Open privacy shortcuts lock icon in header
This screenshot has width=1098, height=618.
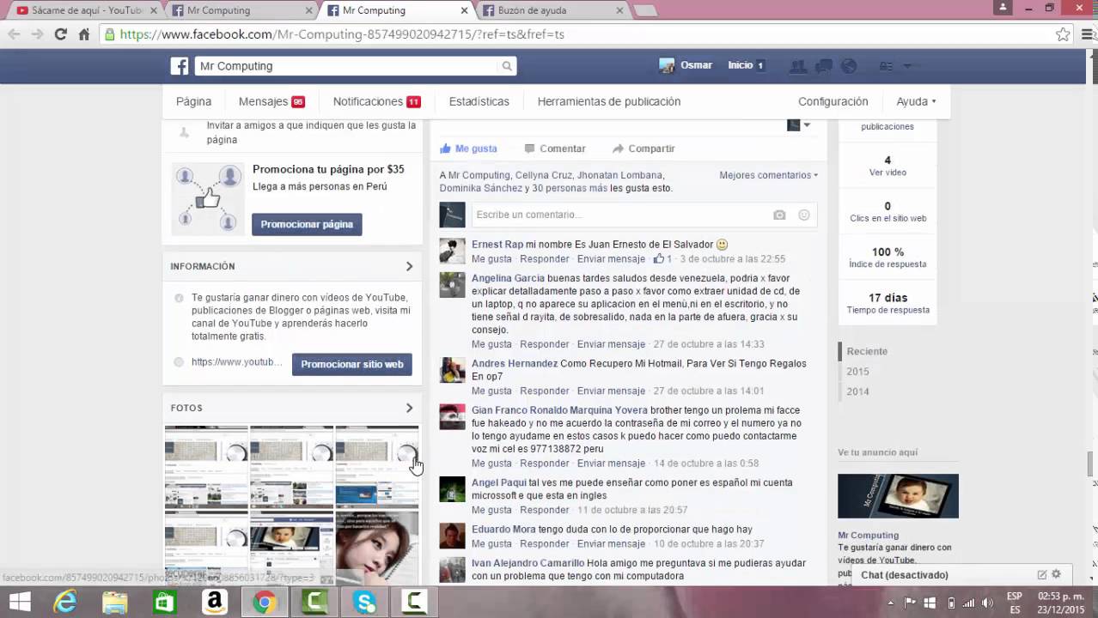tap(886, 66)
